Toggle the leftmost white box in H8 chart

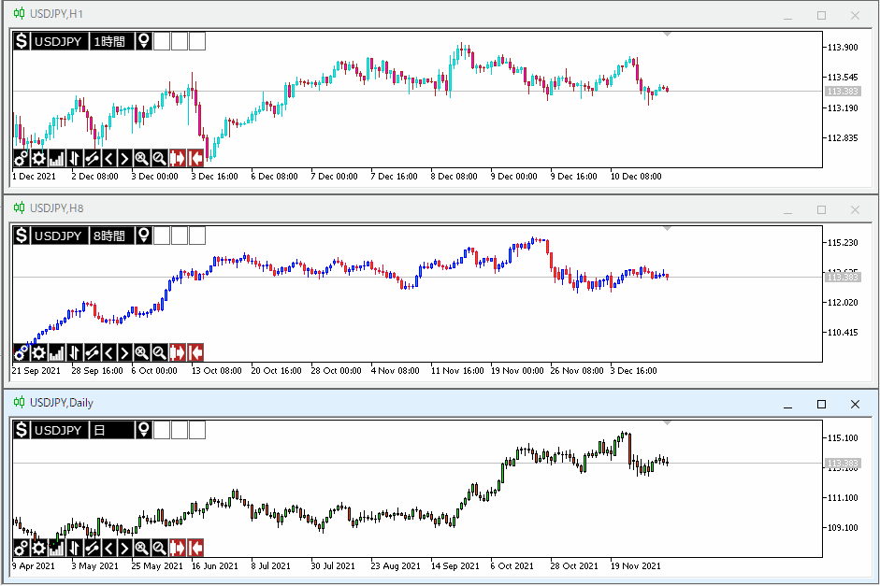point(162,236)
